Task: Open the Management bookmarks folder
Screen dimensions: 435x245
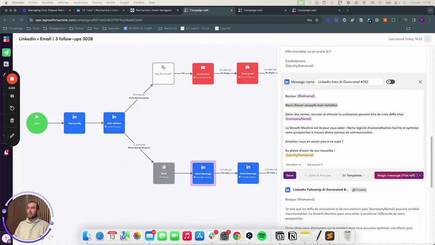Action: (54, 28)
